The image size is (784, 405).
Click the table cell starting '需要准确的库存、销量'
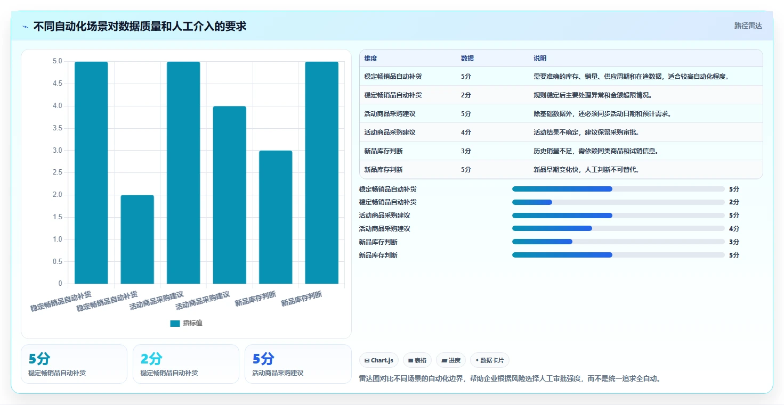tap(631, 77)
